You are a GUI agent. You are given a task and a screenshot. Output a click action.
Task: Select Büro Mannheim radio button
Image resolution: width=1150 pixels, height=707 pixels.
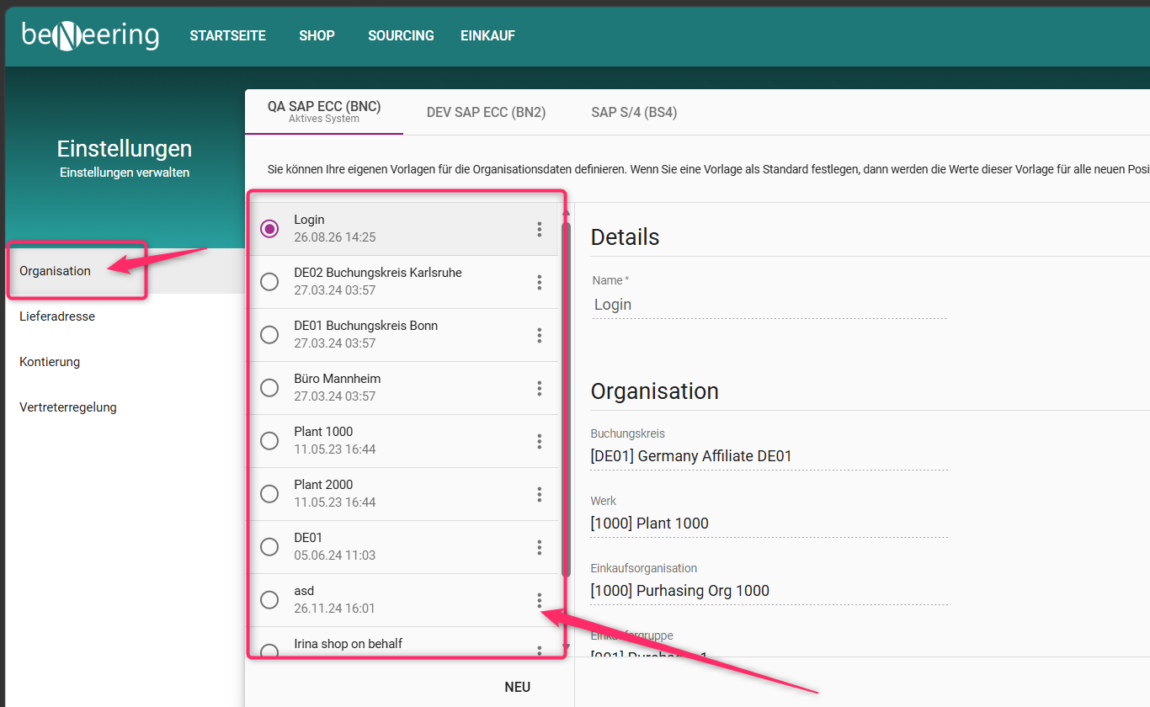(x=269, y=388)
